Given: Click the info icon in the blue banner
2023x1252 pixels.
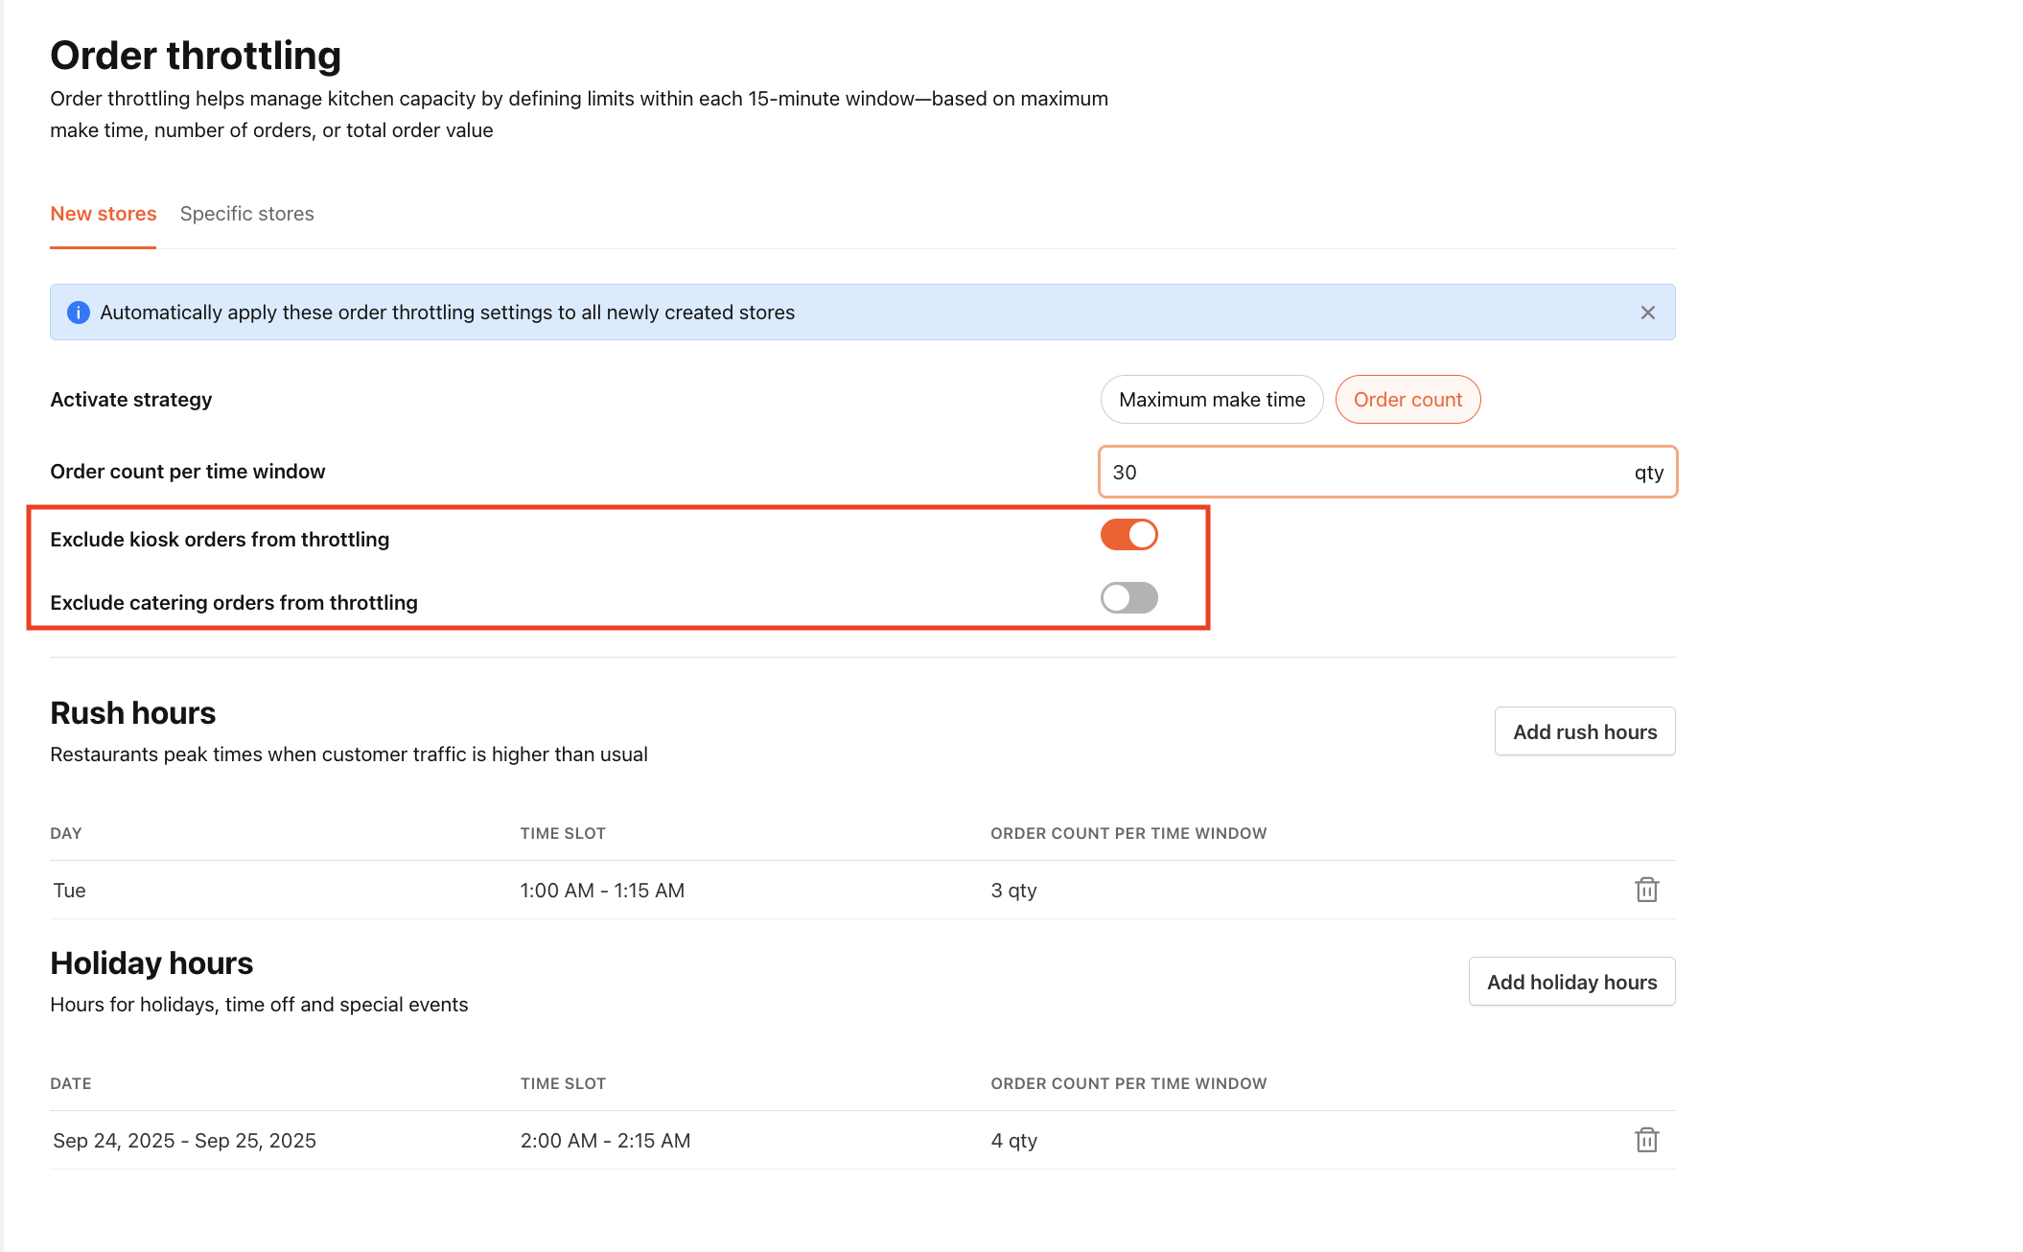Looking at the screenshot, I should click(79, 313).
